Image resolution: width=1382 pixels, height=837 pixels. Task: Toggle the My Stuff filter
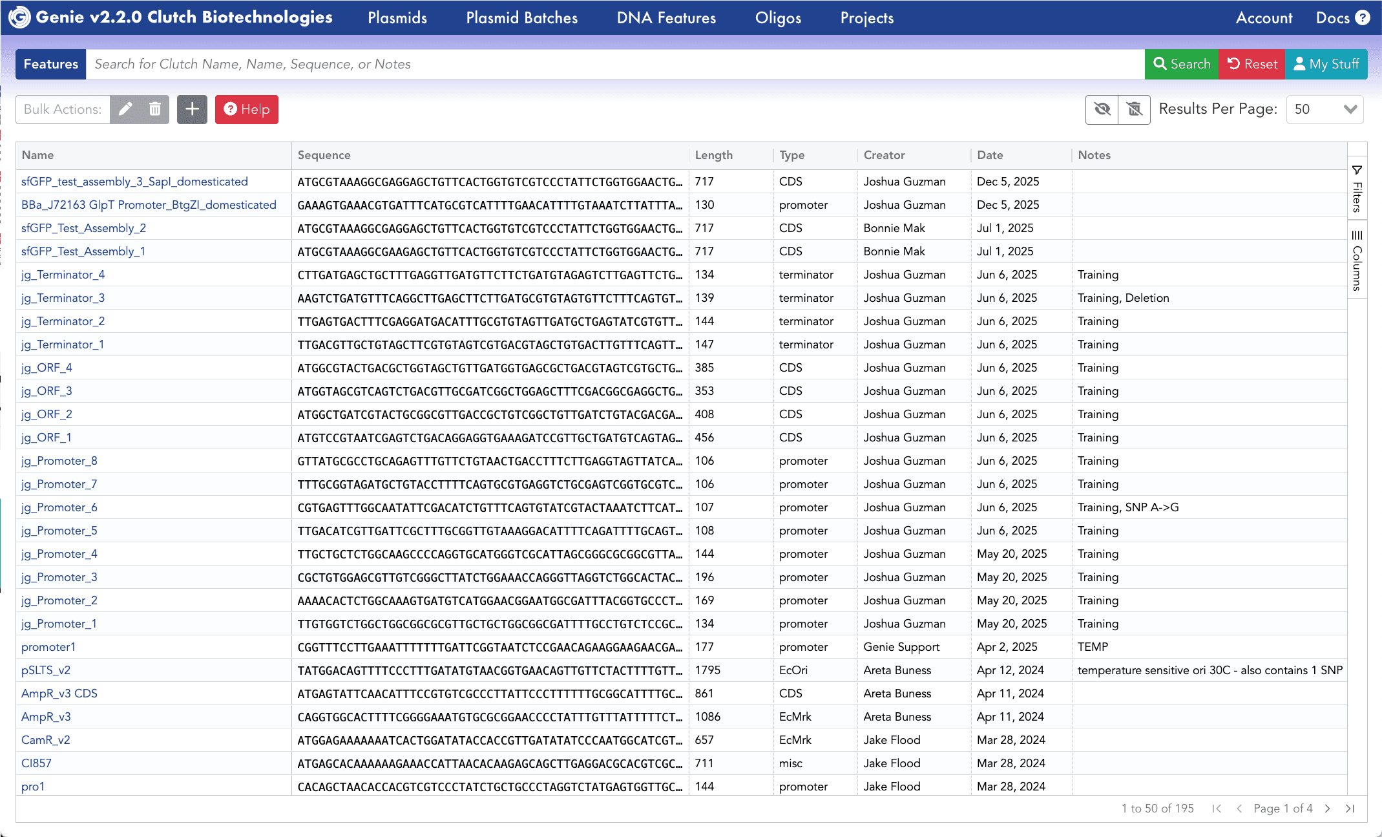tap(1326, 64)
